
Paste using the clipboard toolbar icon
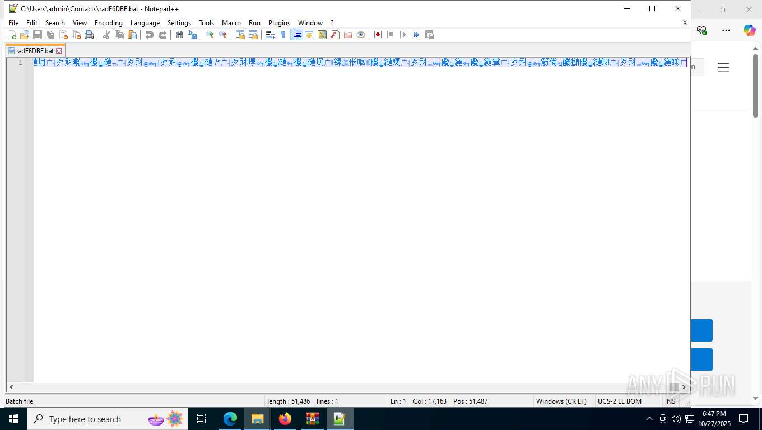[132, 35]
